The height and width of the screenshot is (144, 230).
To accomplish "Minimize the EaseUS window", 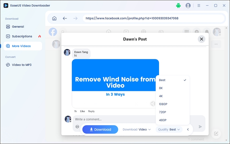I will (207, 6).
